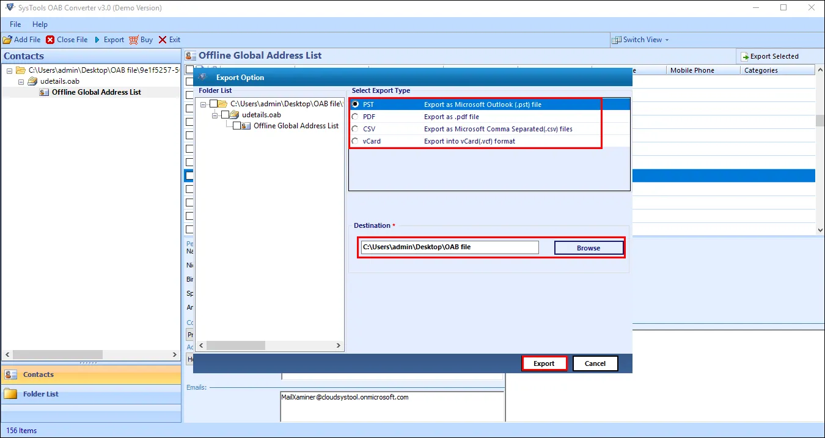Viewport: 825px width, 438px height.
Task: Tick the Offline Global Address List checkbox
Action: pos(237,126)
